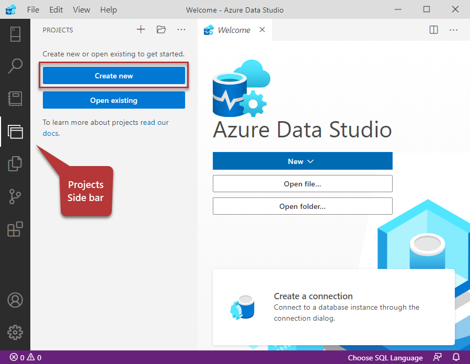Open notifications bell in status bar
470x364 pixels.
tap(456, 357)
